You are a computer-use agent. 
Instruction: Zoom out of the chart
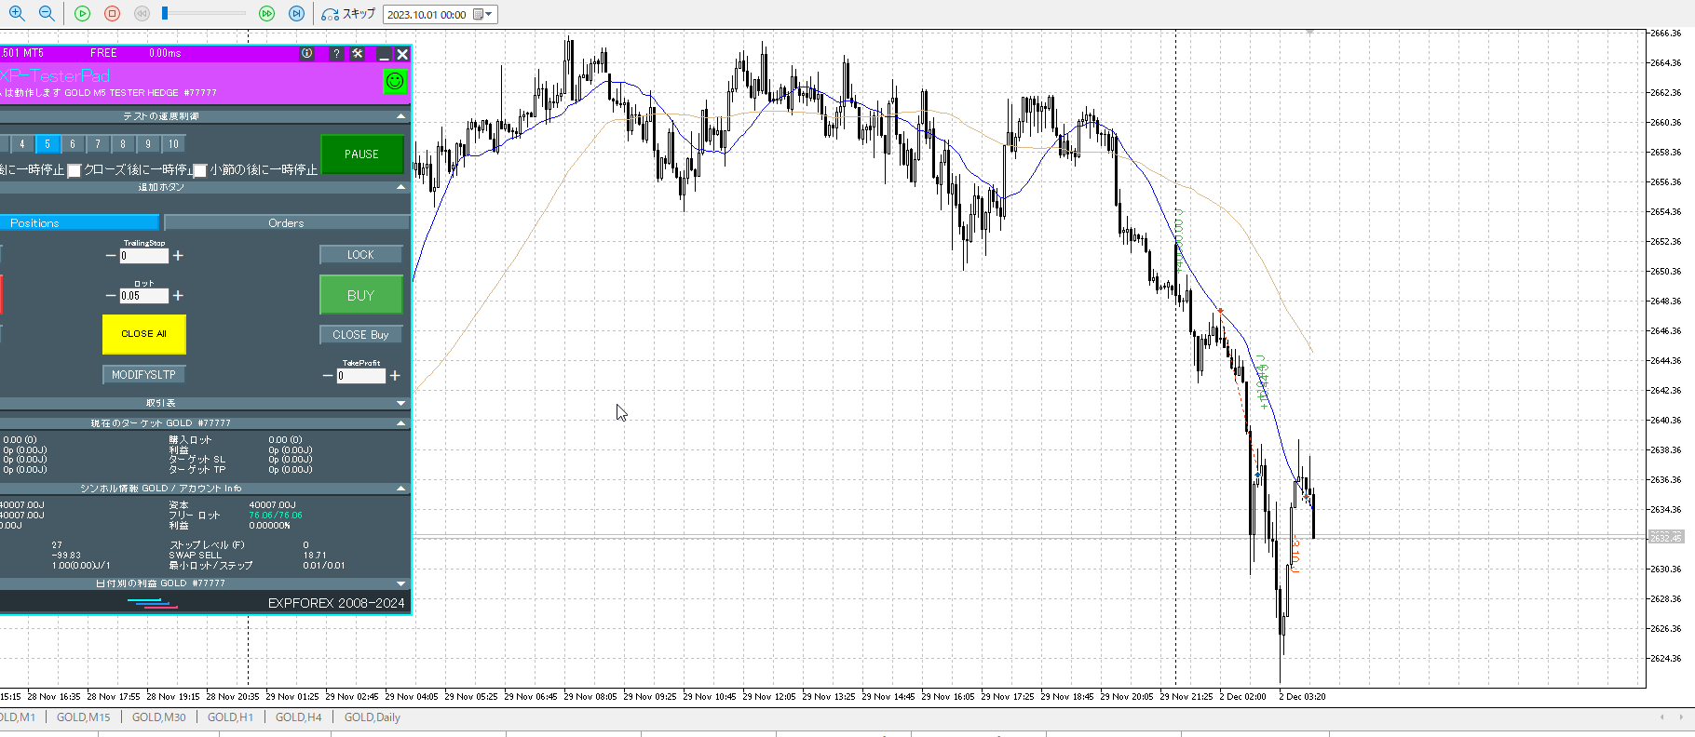pyautogui.click(x=47, y=14)
